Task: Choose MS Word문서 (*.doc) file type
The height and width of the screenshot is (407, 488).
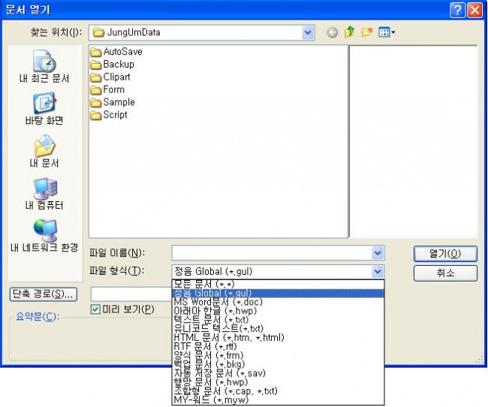Action: [278, 302]
